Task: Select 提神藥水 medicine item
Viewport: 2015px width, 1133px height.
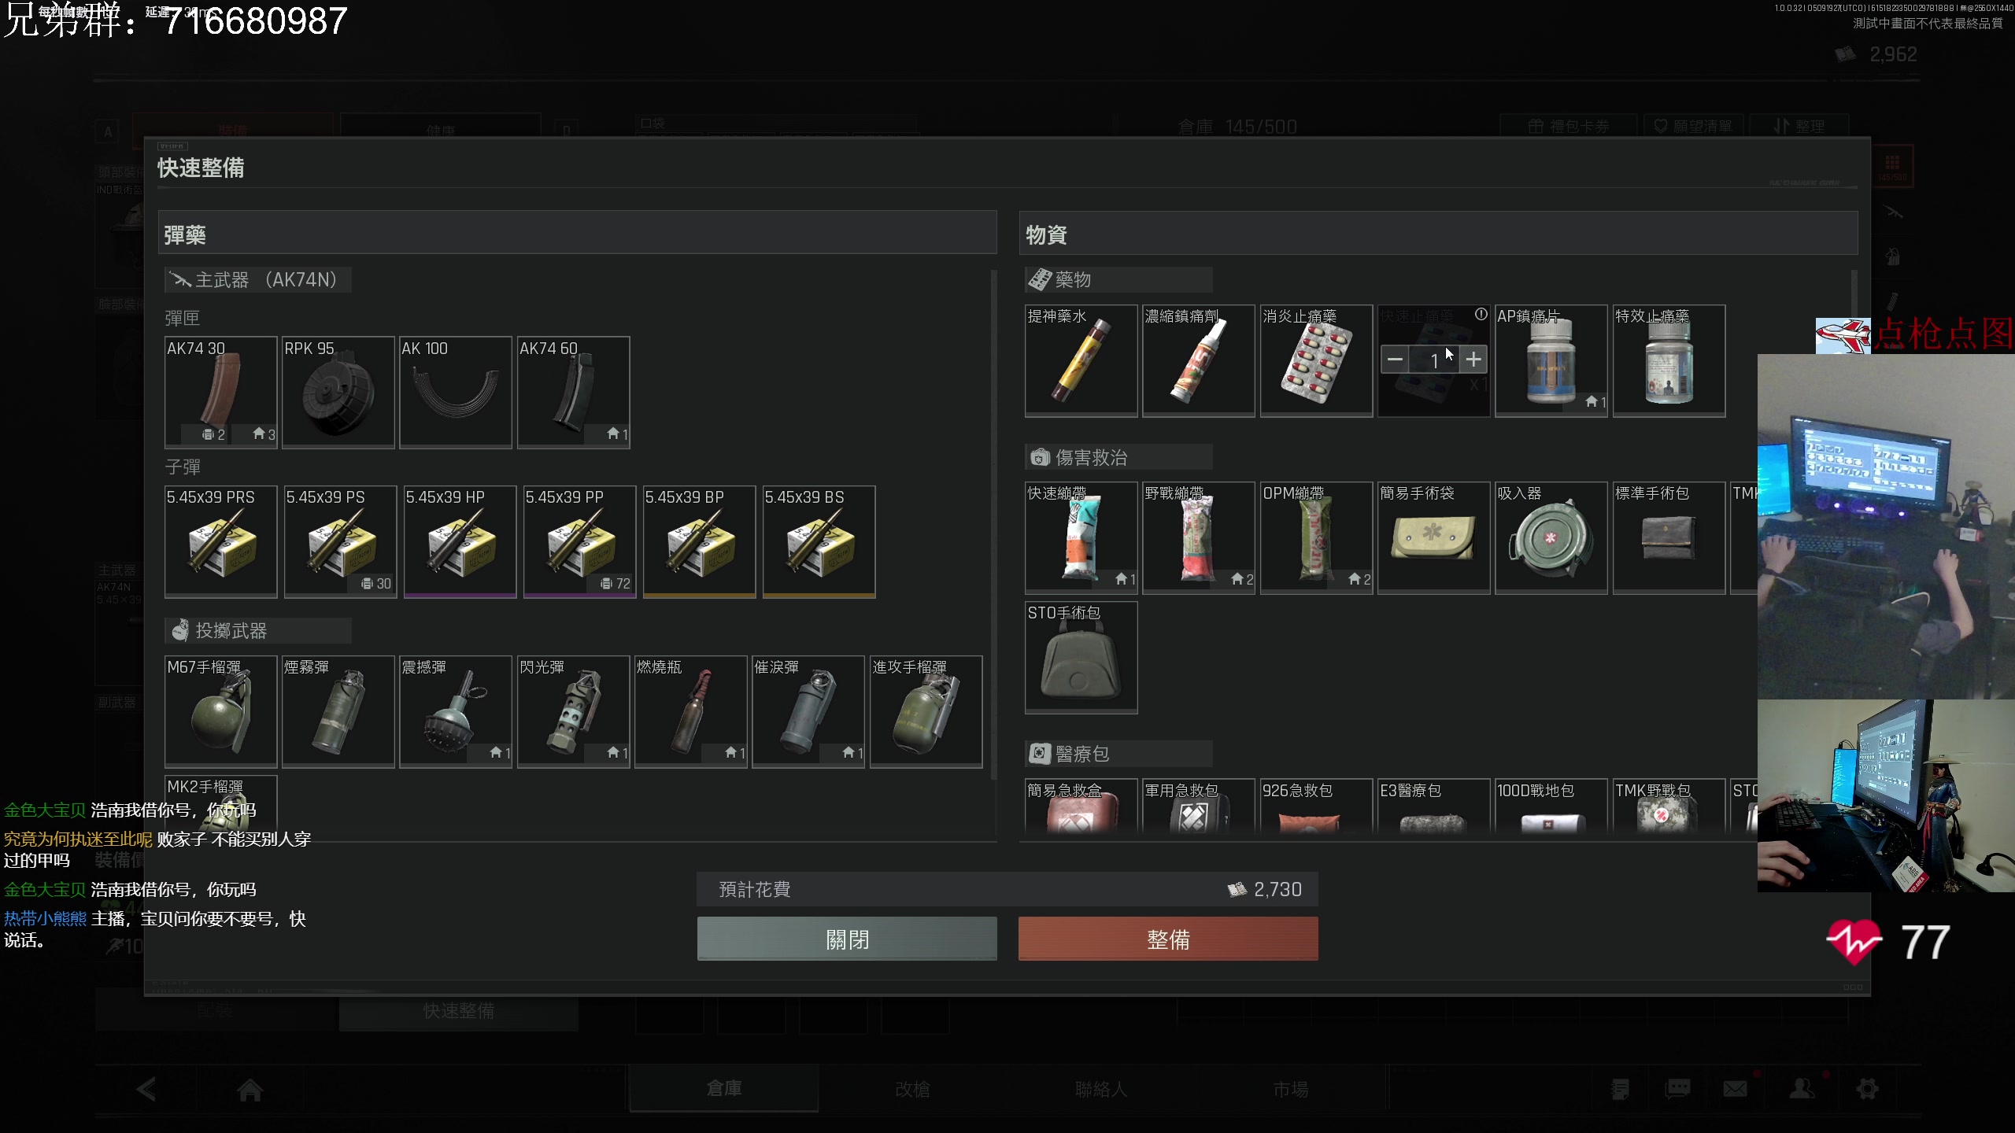Action: pyautogui.click(x=1081, y=360)
